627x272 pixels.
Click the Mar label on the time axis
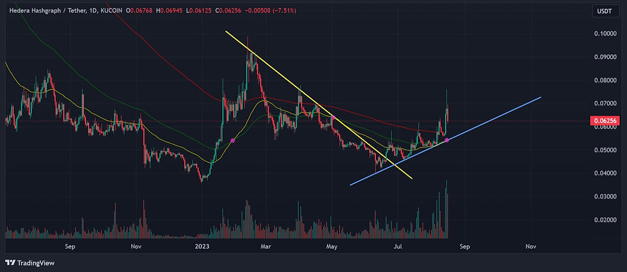point(266,247)
